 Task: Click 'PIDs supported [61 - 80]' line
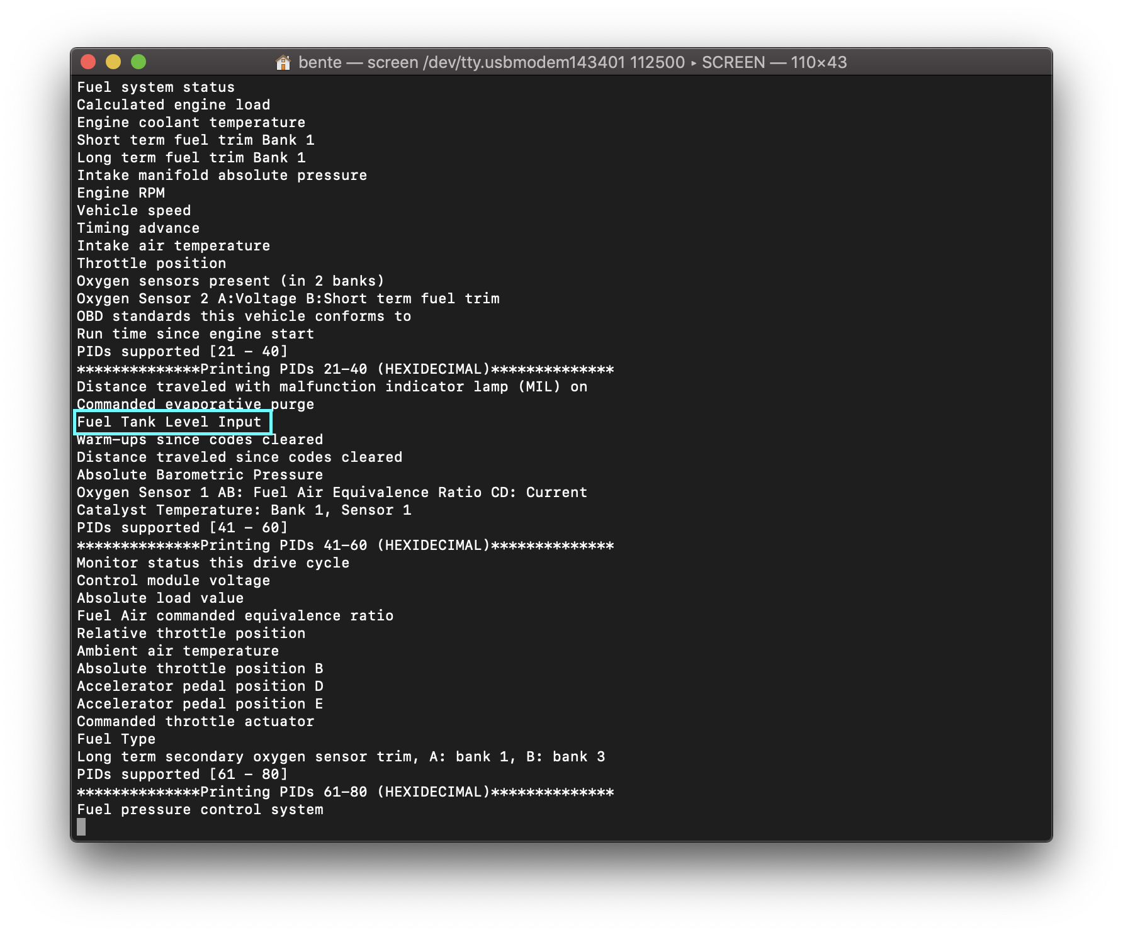(x=182, y=775)
